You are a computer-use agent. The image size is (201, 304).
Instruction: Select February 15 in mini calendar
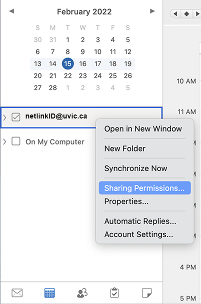click(x=67, y=63)
